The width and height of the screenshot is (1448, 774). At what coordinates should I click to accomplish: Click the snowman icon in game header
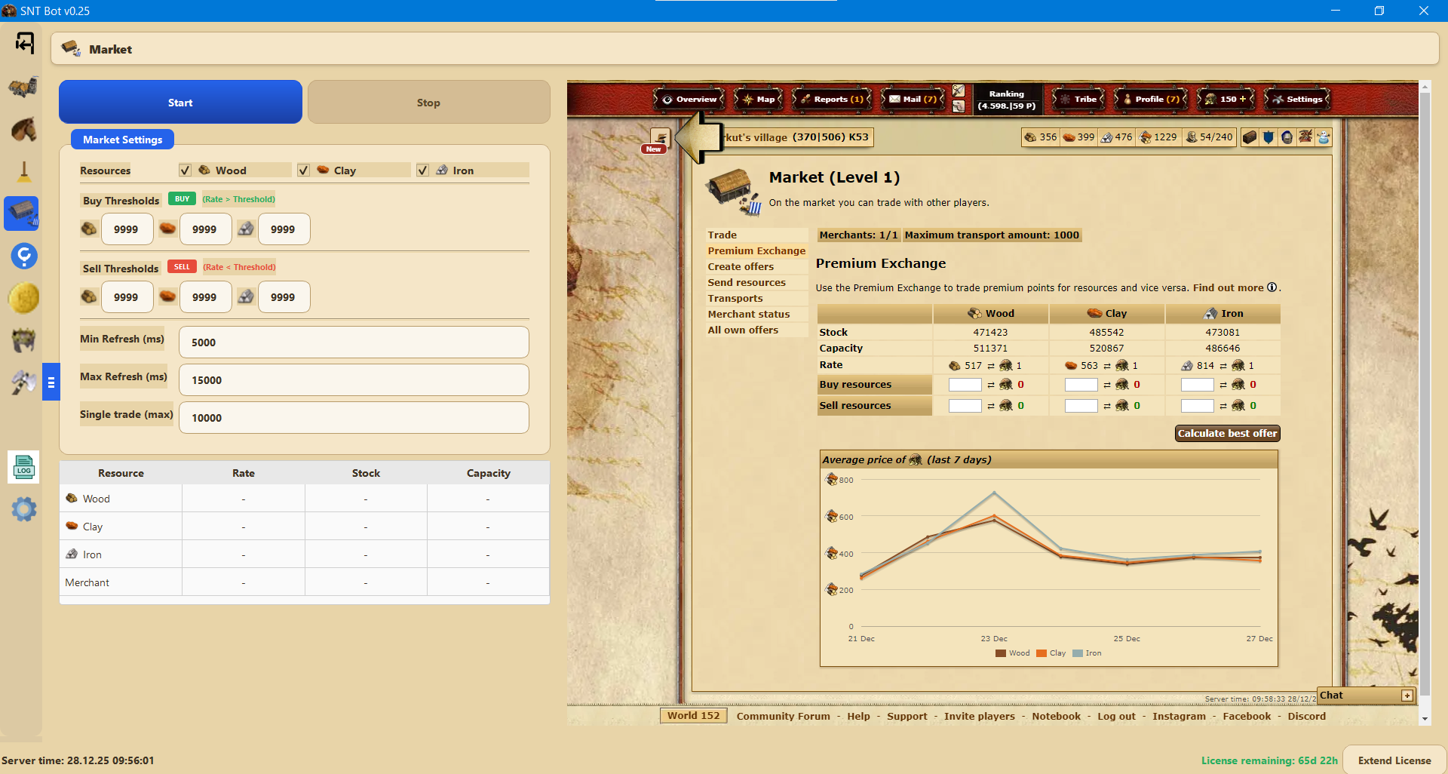(x=1324, y=137)
